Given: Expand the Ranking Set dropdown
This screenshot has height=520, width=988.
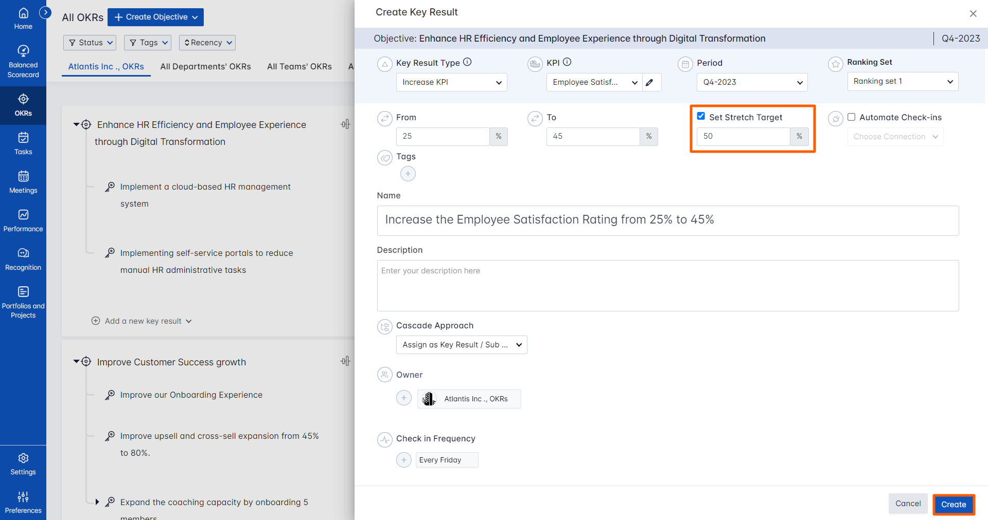Looking at the screenshot, I should click(902, 81).
